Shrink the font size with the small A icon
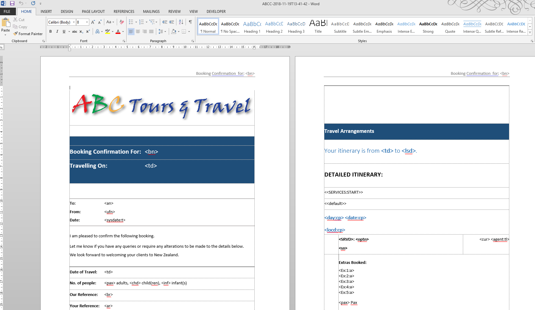Image resolution: width=535 pixels, height=310 pixels. (100, 22)
